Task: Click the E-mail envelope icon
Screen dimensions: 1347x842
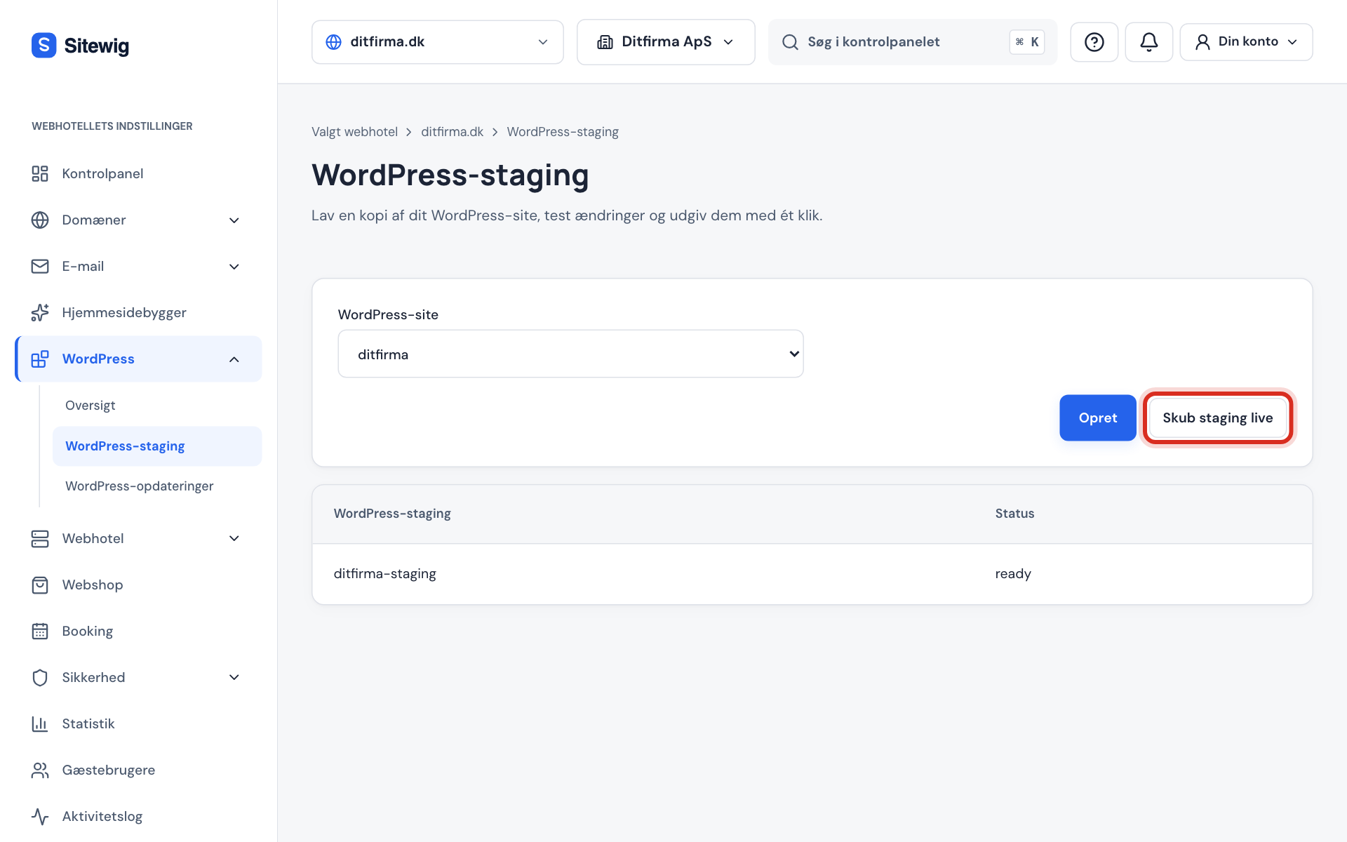Action: (40, 266)
